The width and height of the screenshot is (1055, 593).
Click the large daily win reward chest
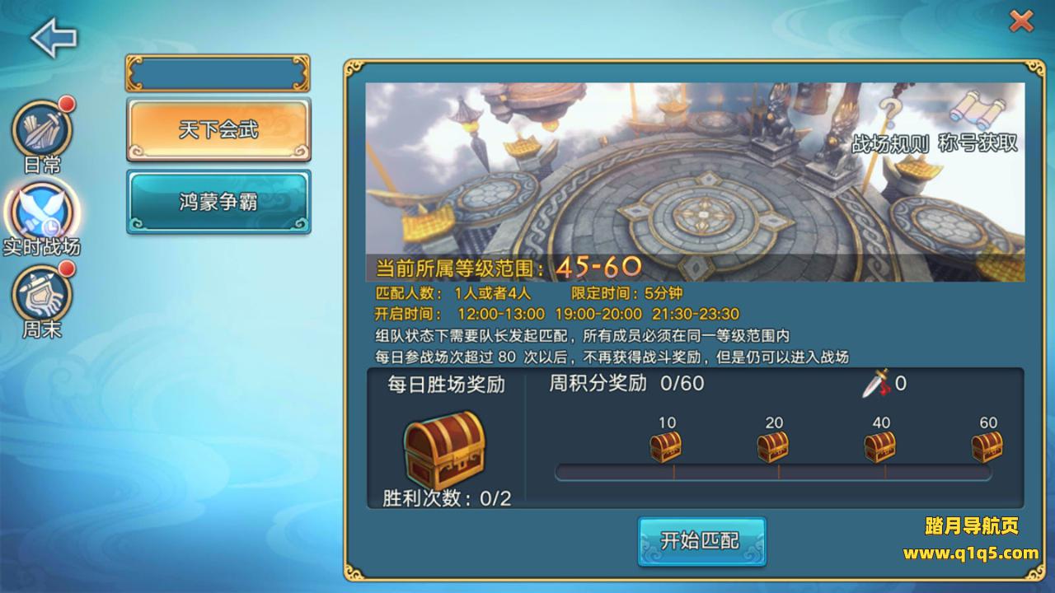[x=444, y=449]
